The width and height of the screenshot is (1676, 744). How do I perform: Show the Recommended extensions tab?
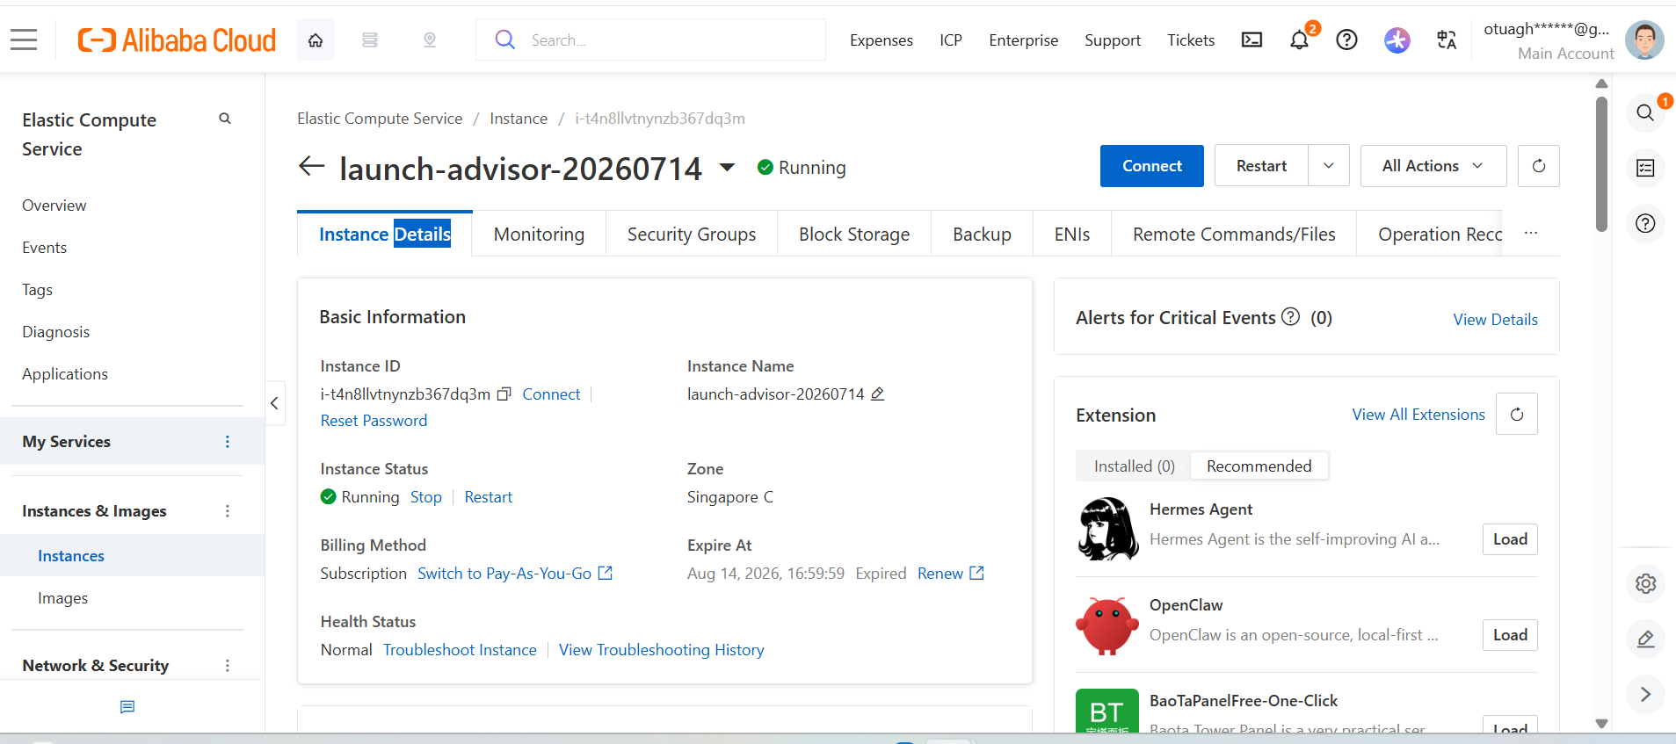[1259, 466]
